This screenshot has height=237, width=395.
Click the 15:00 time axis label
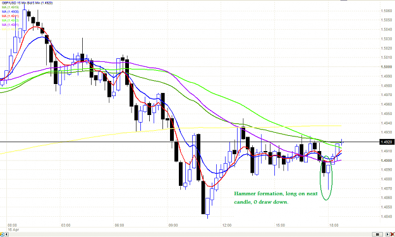pos(281,225)
